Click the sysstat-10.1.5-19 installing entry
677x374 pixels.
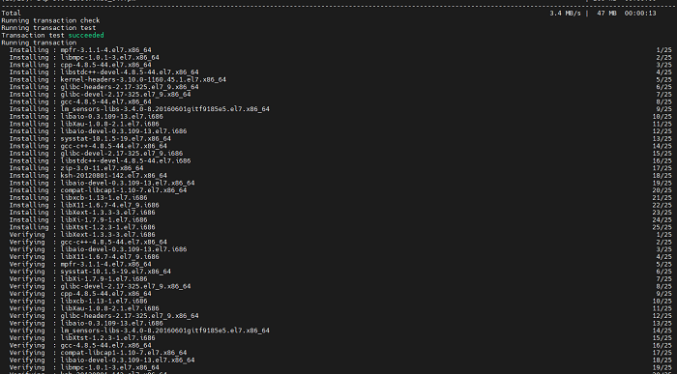click(90, 139)
